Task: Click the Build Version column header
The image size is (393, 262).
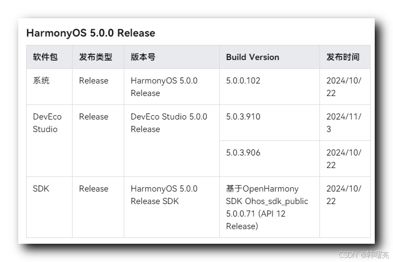Action: 253,57
